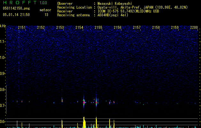Screen dimensions: 201x128
Task: Click the 2154 time axis marker
Action: pyautogui.click(x=79, y=27)
